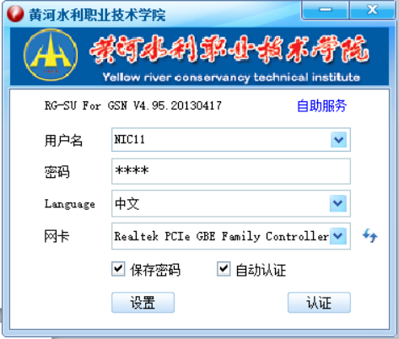Screen dimensions: 399x339
Task: Click the Language combo box showing 中文
Action: (231, 203)
